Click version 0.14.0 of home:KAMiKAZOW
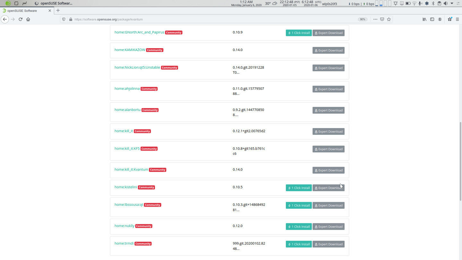This screenshot has height=260, width=462. (238, 50)
